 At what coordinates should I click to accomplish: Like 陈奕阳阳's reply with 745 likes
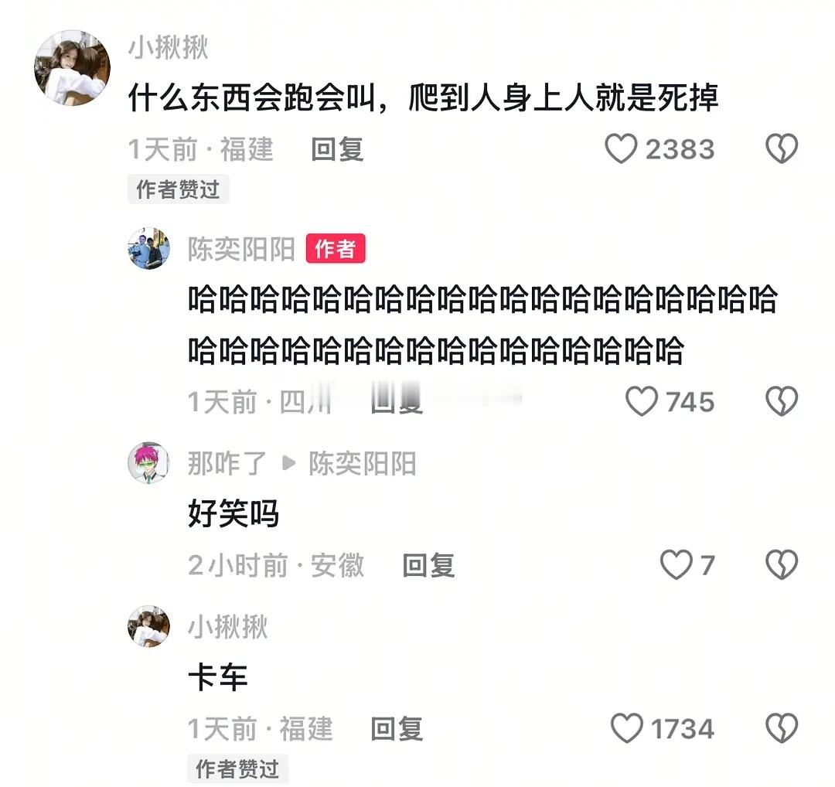tap(641, 401)
